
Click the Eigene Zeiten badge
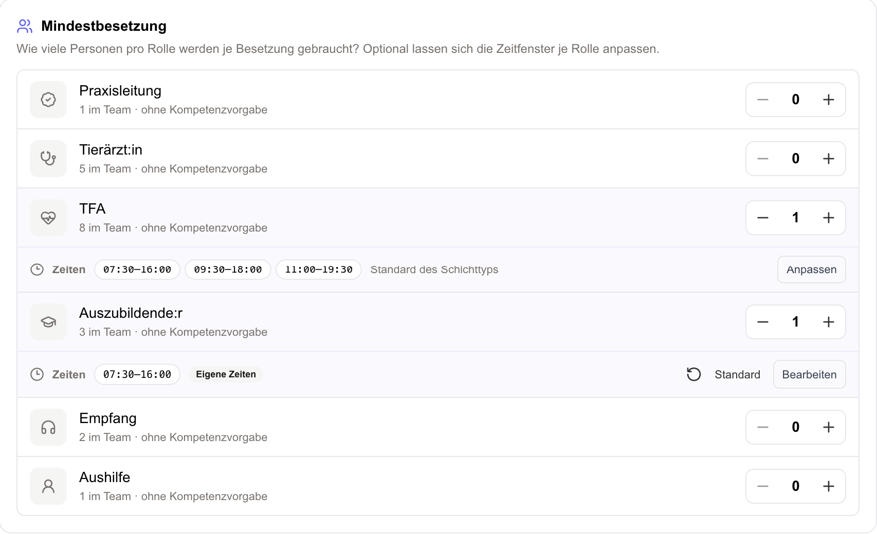(x=226, y=374)
